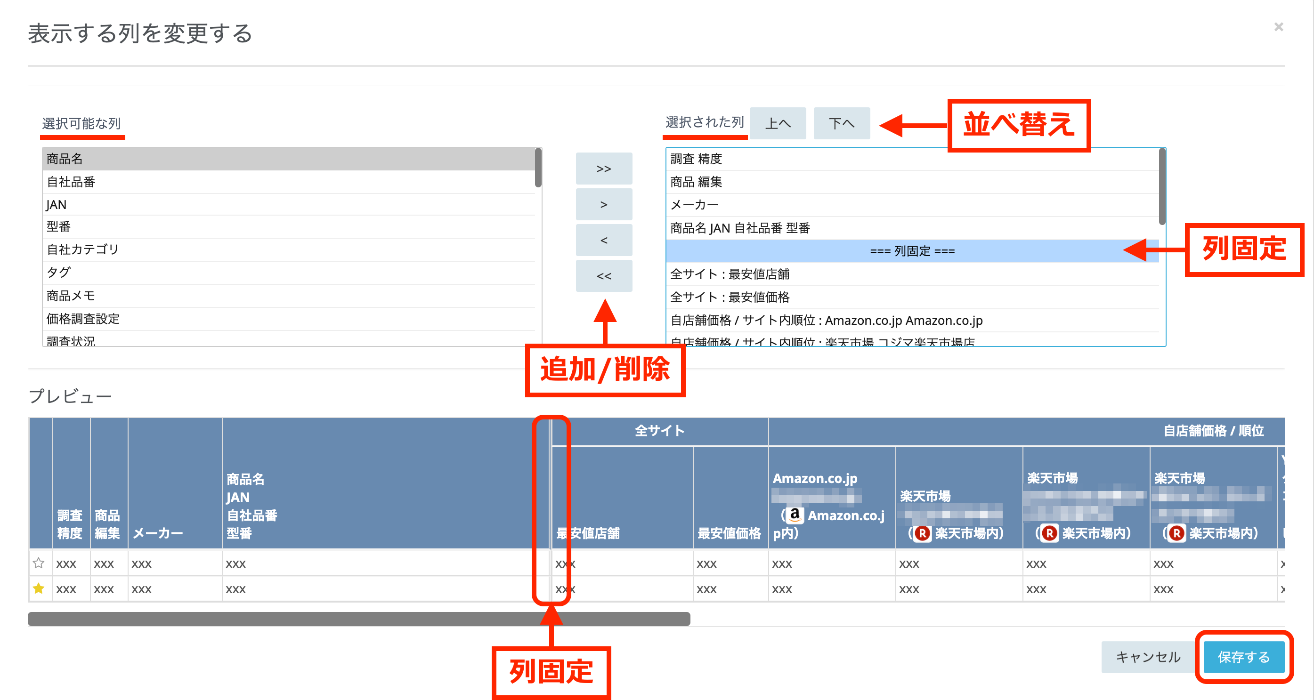Move selected column down with 下へ button
Screen dimensions: 1314x700
[x=841, y=123]
